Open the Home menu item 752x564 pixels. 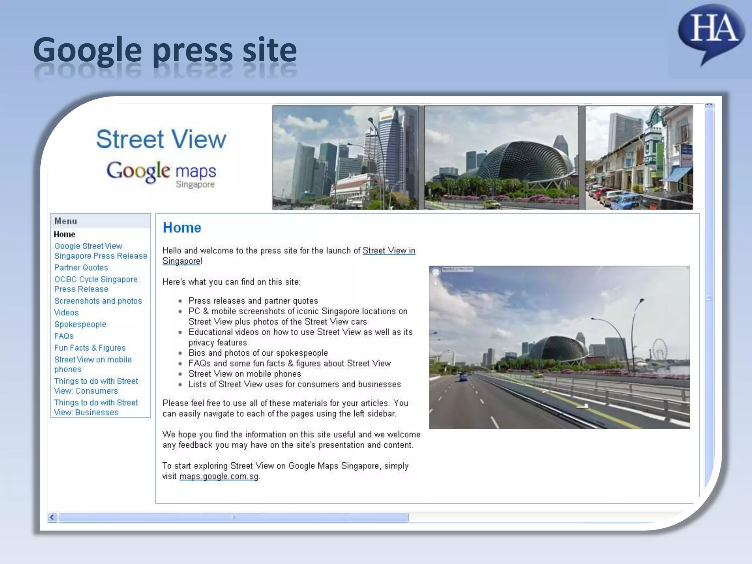[64, 234]
